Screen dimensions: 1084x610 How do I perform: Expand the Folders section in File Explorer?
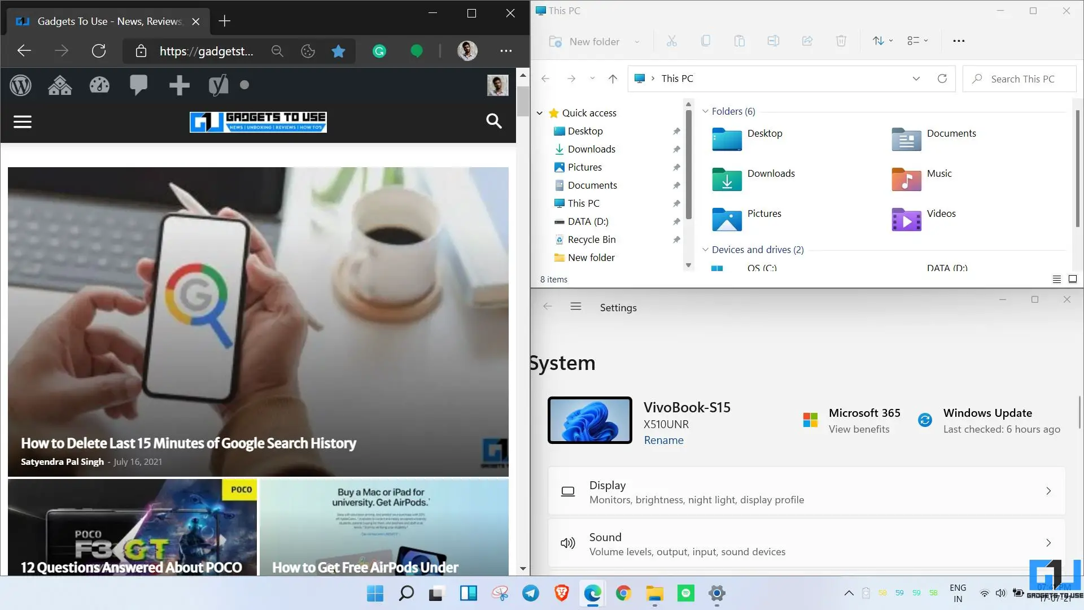tap(706, 111)
